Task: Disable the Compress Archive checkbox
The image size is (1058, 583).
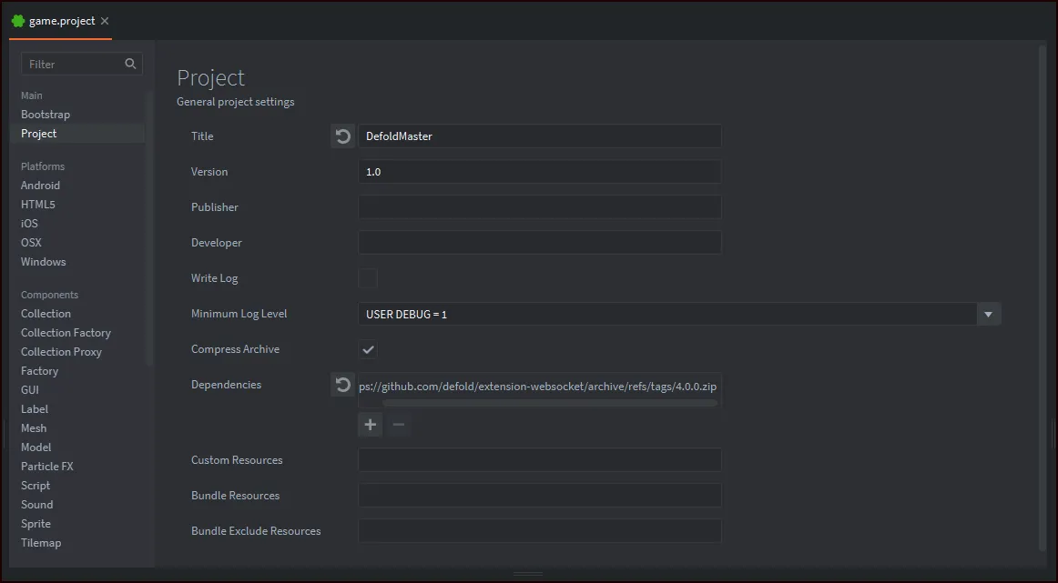Action: (368, 349)
